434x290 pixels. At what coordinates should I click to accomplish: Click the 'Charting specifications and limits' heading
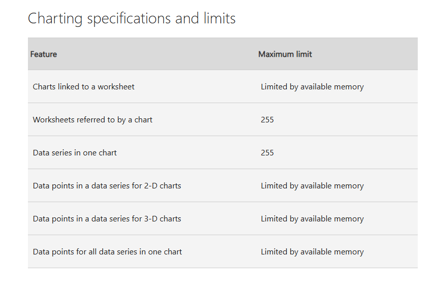pyautogui.click(x=131, y=19)
